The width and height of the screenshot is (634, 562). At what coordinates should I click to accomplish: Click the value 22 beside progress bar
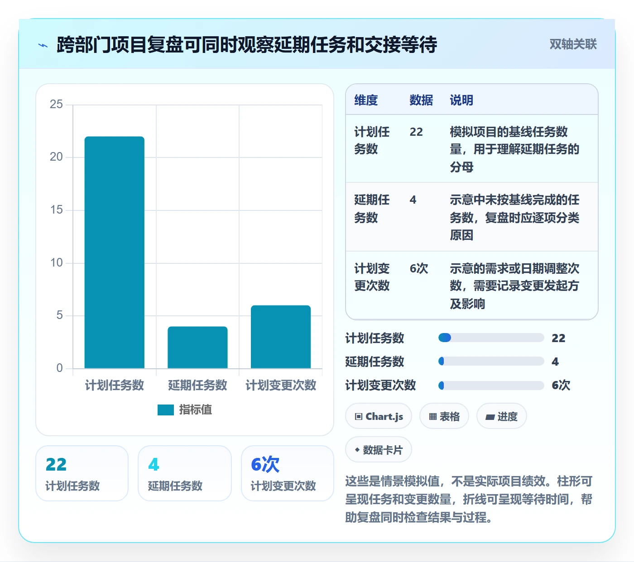click(x=558, y=338)
